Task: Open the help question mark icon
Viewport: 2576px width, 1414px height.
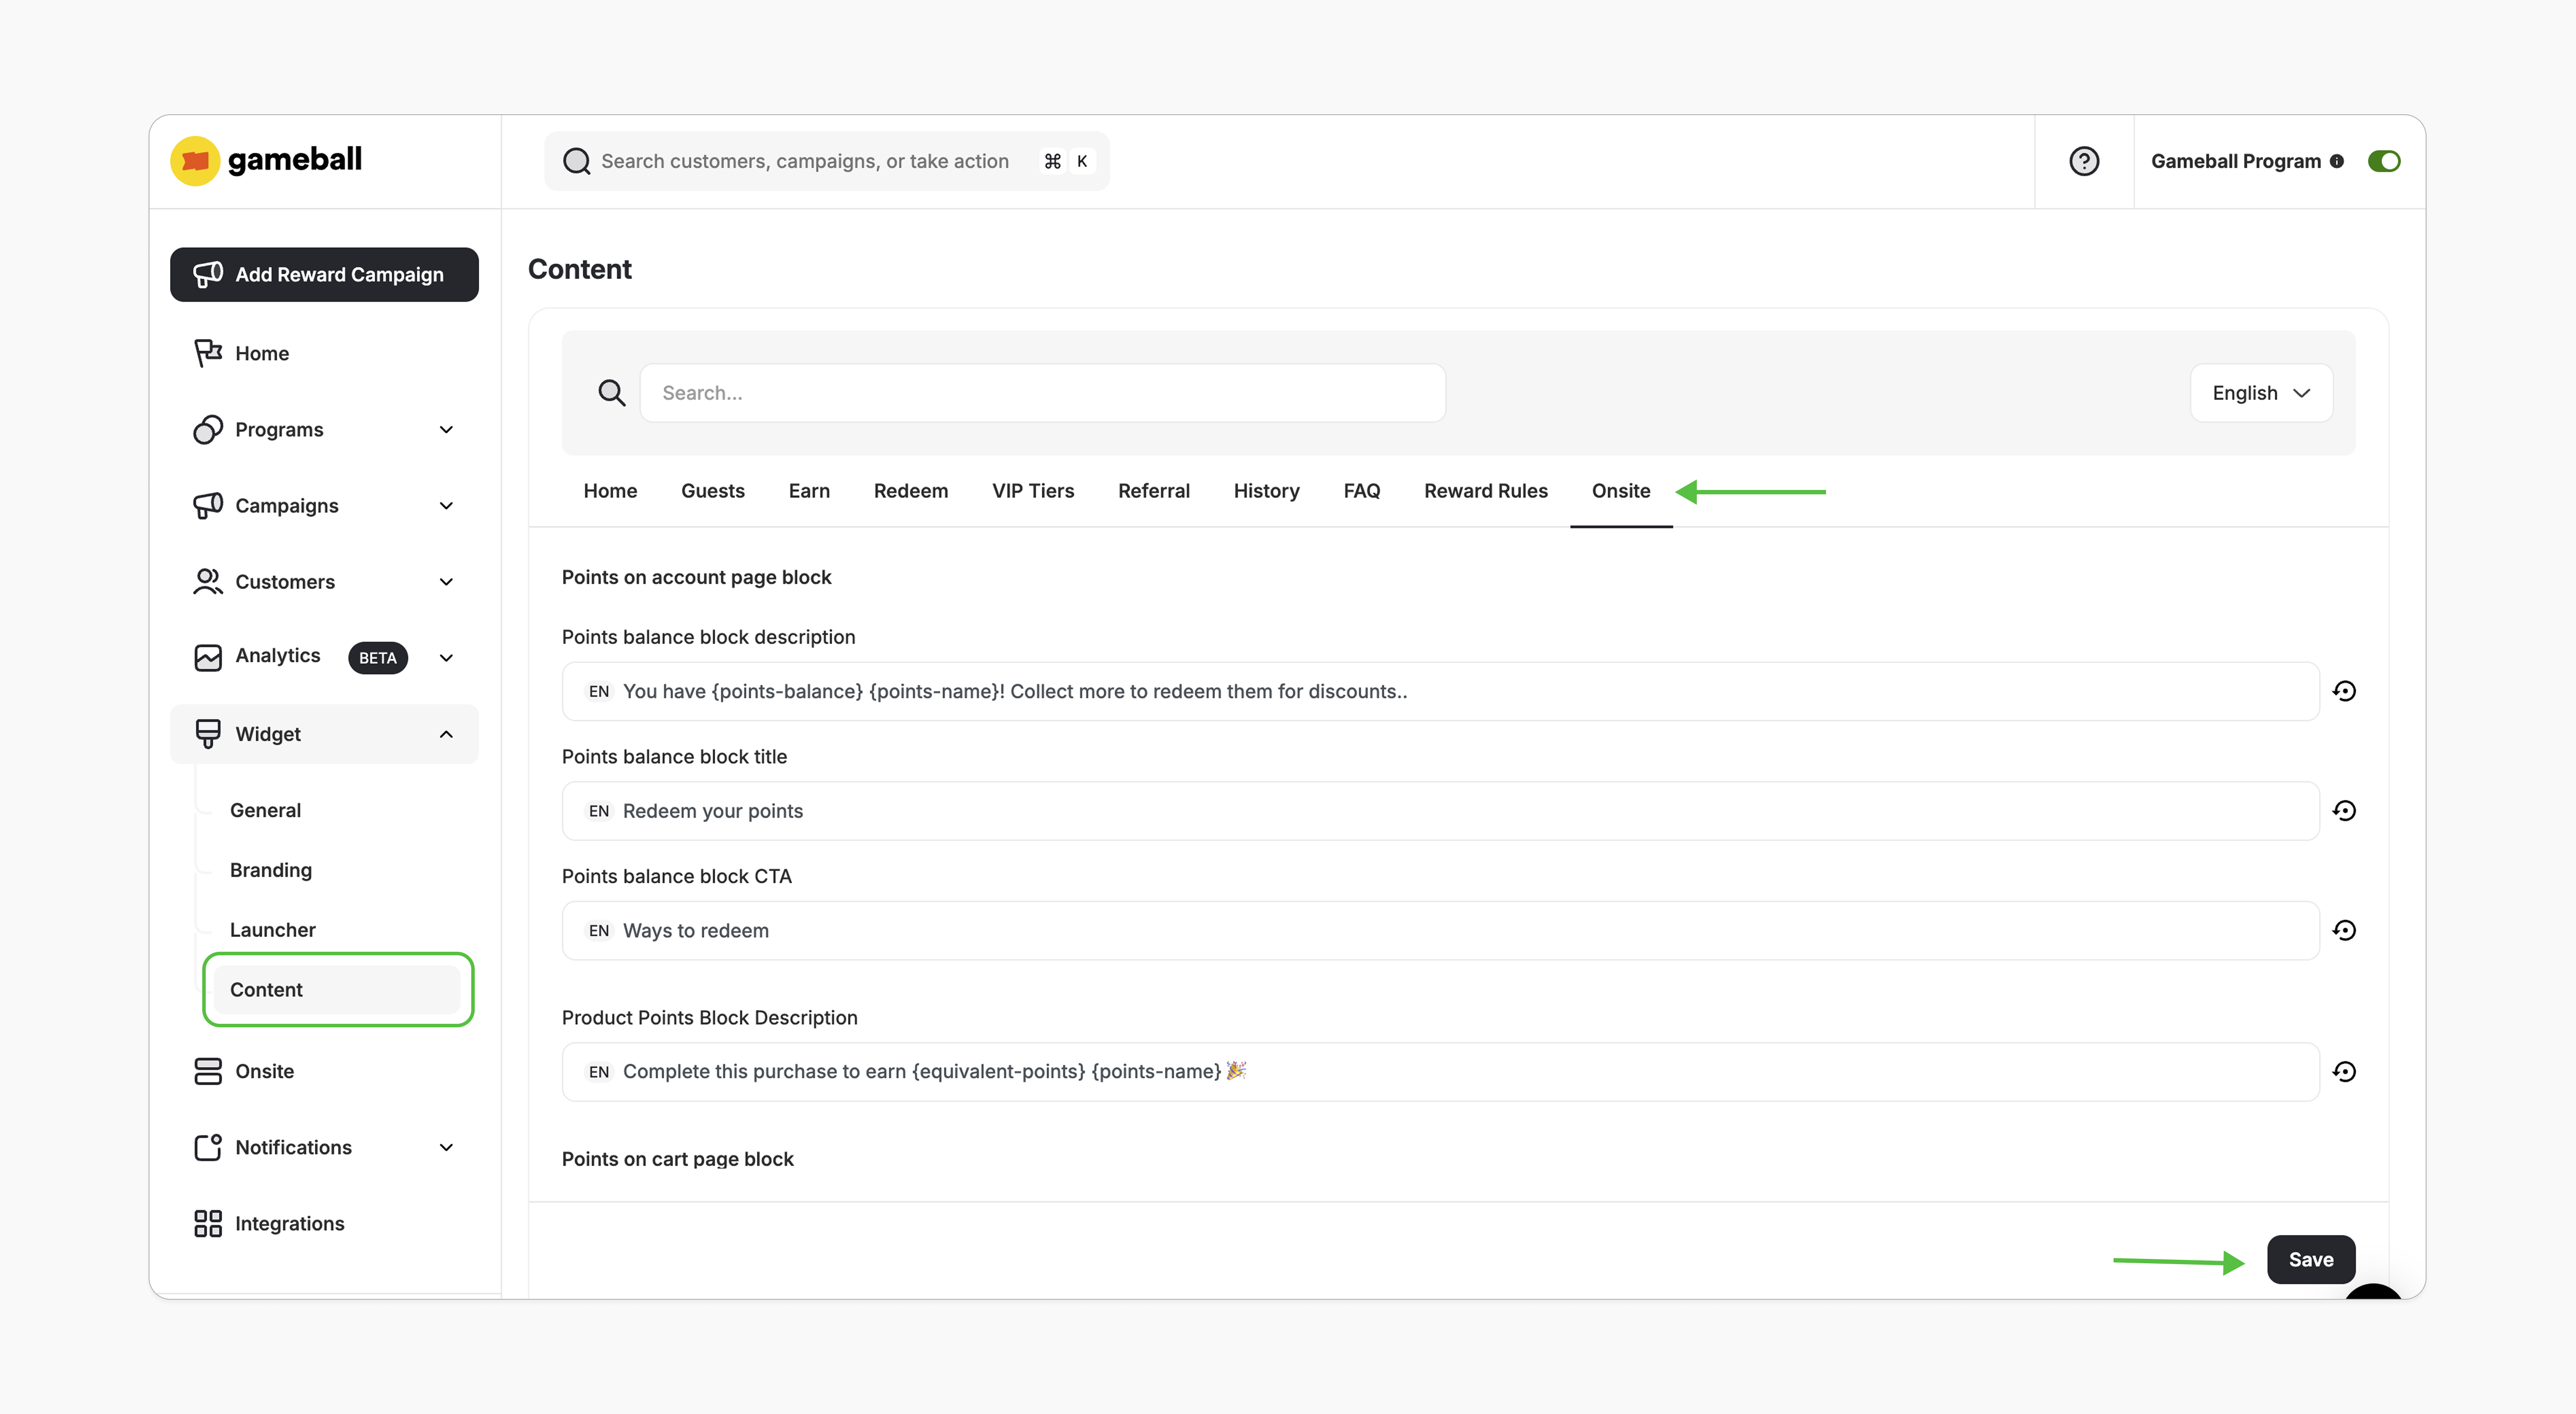Action: coord(2084,161)
